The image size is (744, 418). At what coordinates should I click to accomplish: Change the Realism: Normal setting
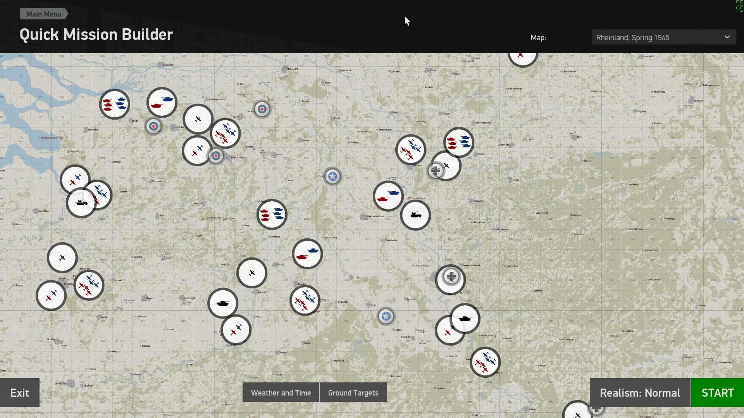640,393
